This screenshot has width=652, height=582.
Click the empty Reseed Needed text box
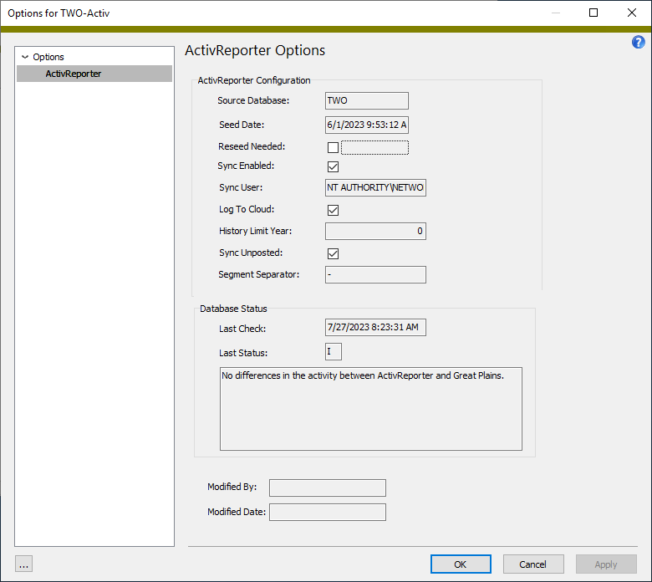[374, 147]
